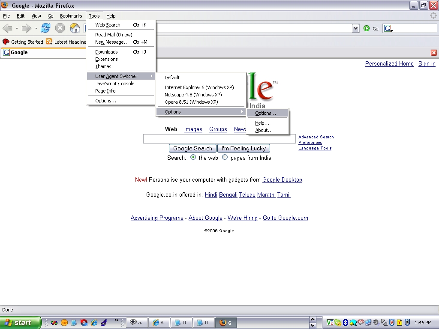439x329 pixels.
Task: Click highlighted Options... in User Agent submenu
Action: (268, 113)
